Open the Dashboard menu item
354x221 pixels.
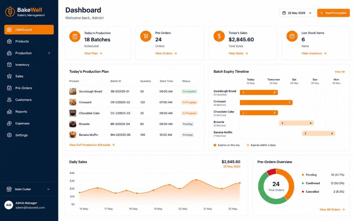[x=29, y=30]
